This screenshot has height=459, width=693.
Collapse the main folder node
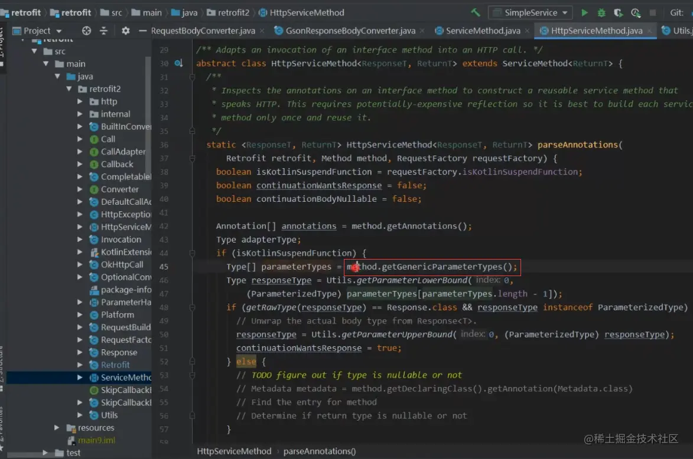[x=46, y=64]
